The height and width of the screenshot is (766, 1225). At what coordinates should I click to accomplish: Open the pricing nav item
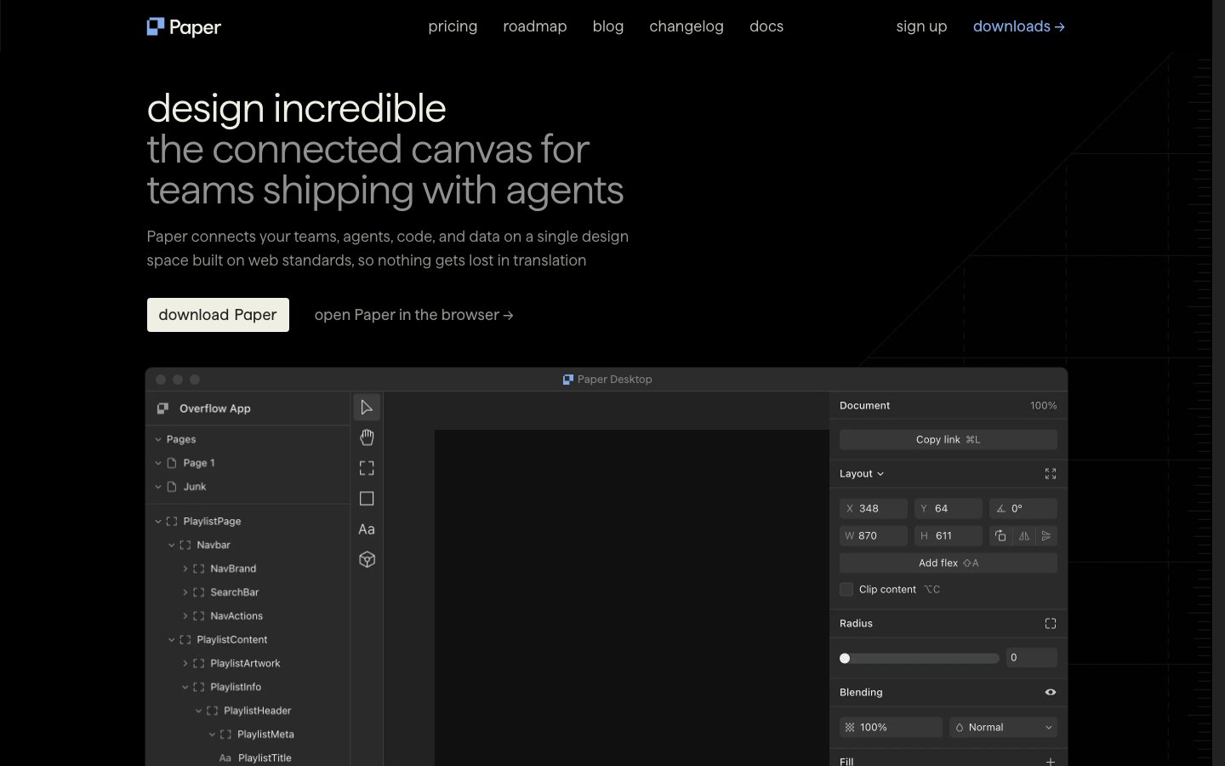(x=453, y=26)
